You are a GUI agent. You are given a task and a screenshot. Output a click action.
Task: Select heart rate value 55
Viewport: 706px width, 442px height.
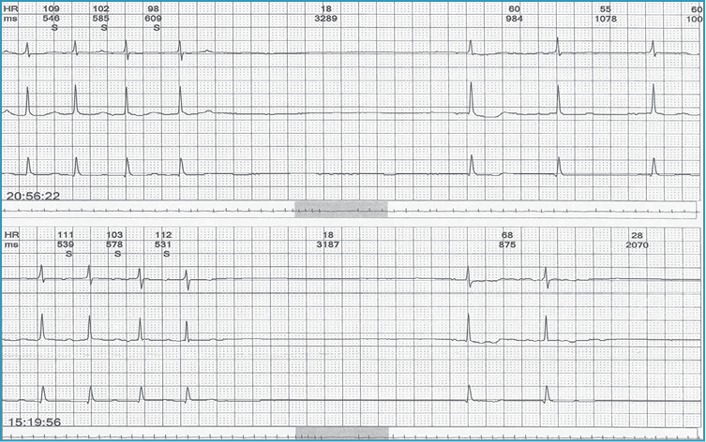606,9
